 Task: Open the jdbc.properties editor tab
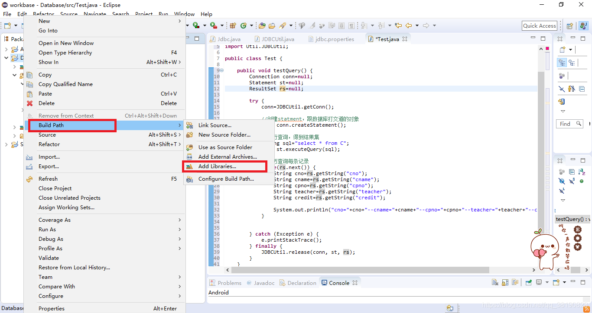pos(331,39)
